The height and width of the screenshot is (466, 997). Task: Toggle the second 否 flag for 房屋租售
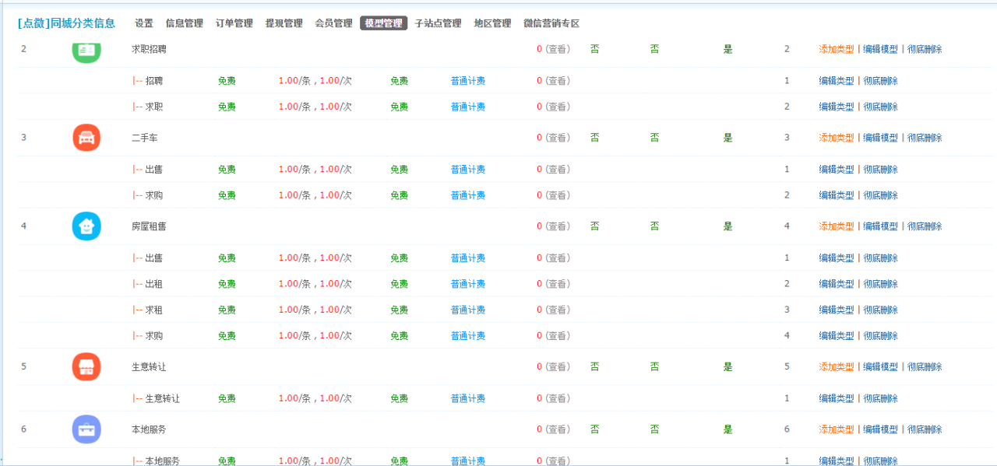(x=654, y=226)
